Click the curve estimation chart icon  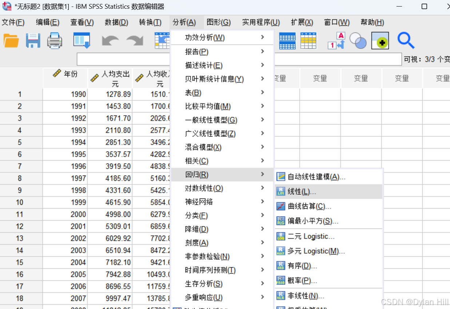[x=280, y=206]
